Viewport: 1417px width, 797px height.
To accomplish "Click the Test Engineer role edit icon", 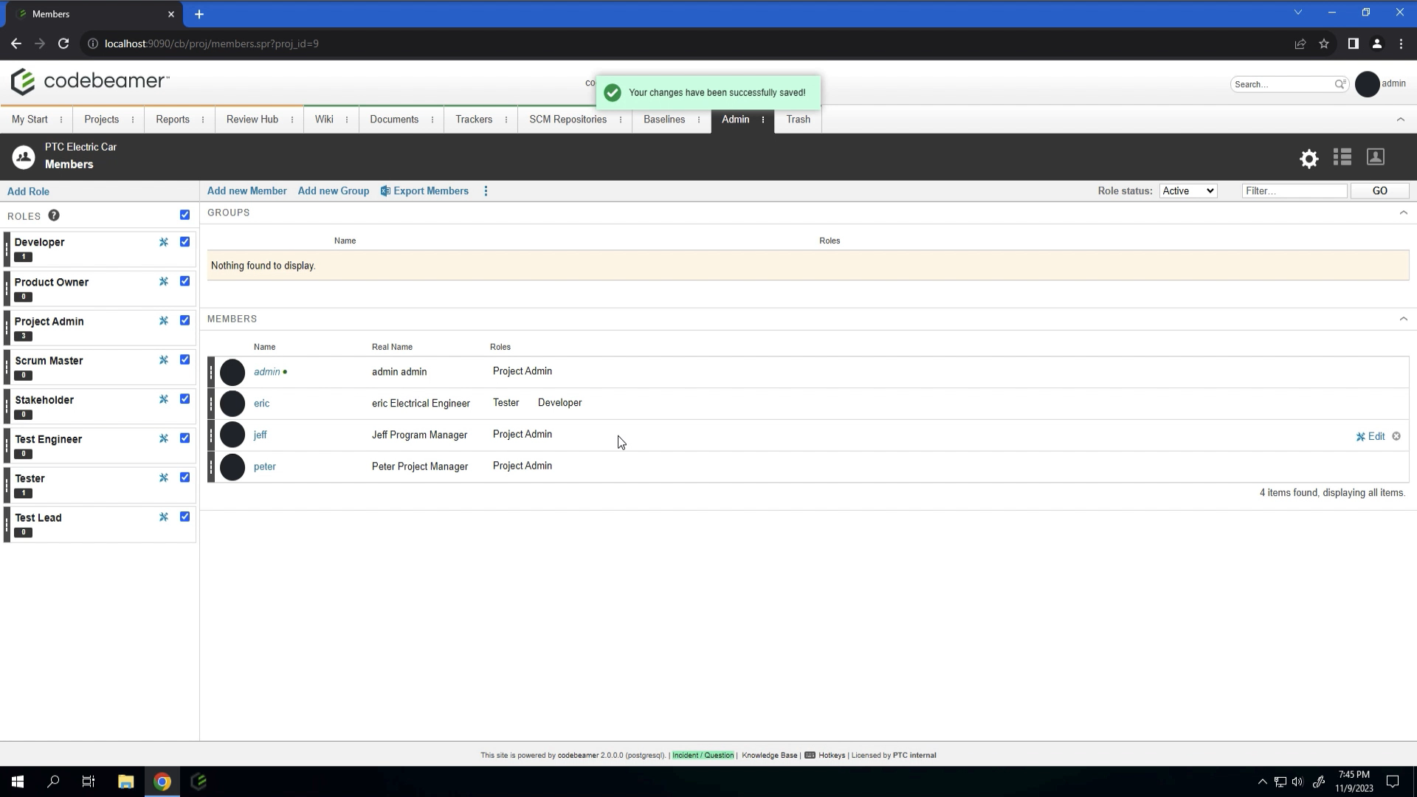I will pyautogui.click(x=164, y=438).
